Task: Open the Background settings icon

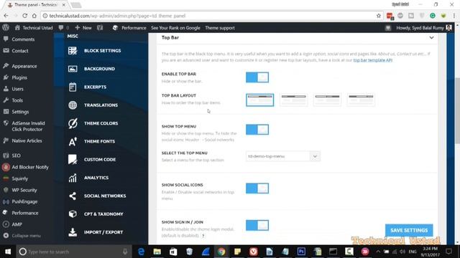Action: pyautogui.click(x=73, y=69)
